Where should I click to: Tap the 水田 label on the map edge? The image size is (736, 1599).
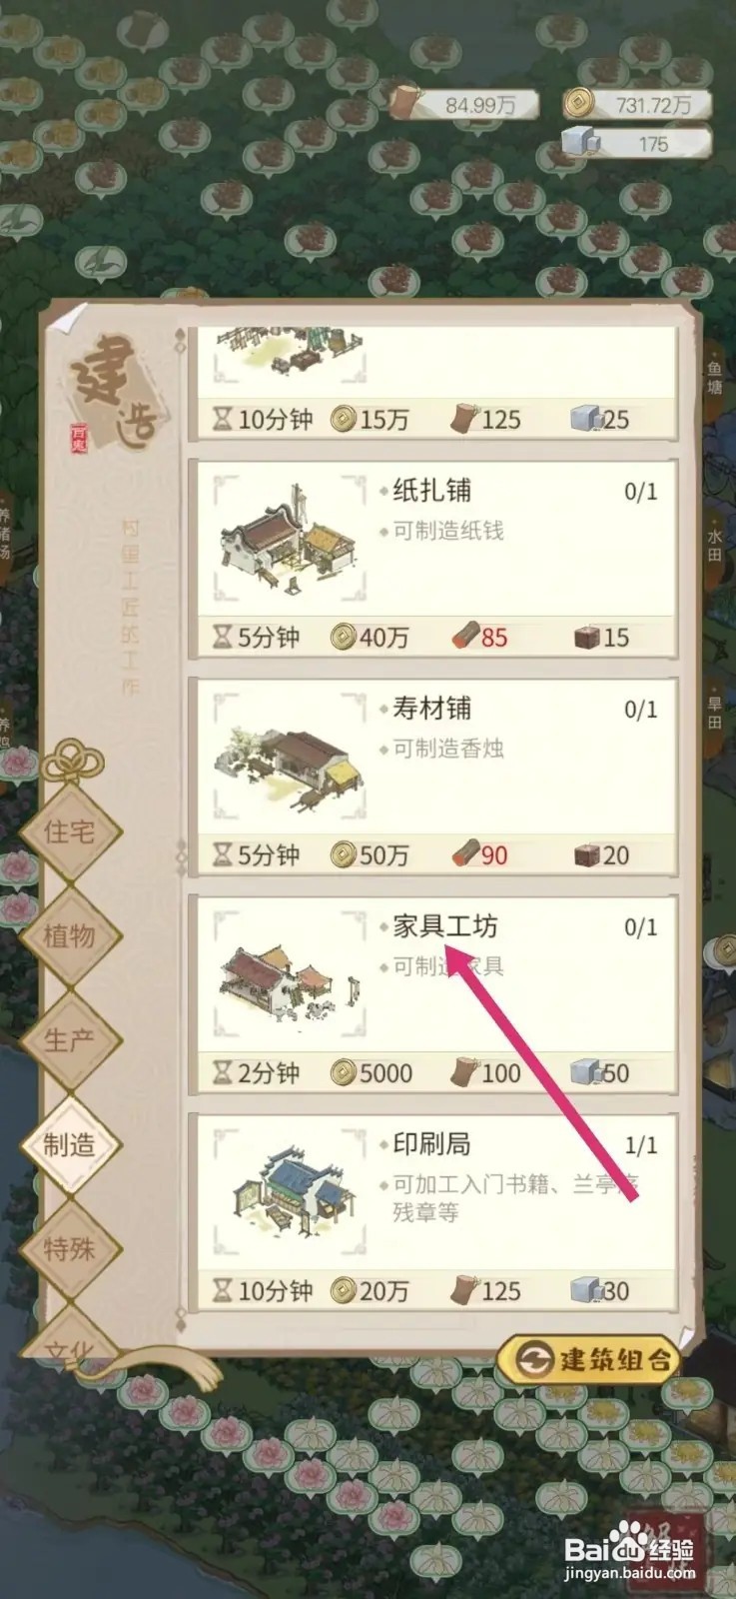[715, 545]
